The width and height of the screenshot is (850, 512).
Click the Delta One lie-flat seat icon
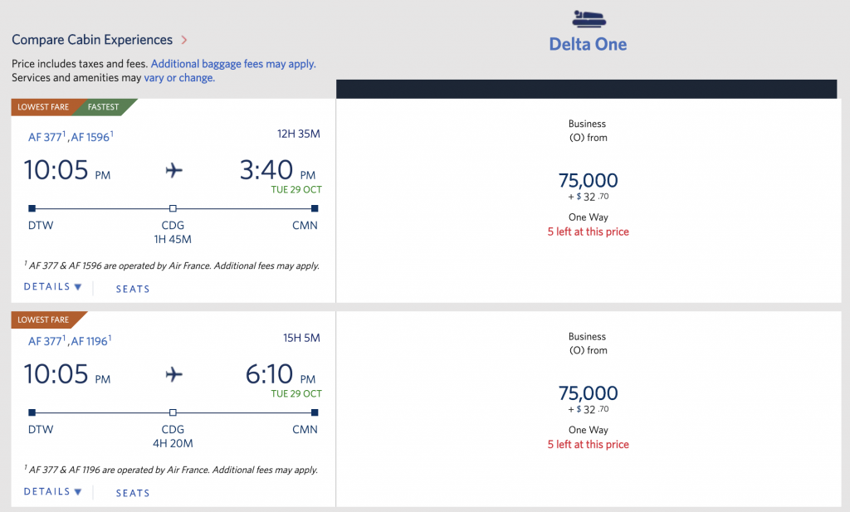click(x=589, y=19)
